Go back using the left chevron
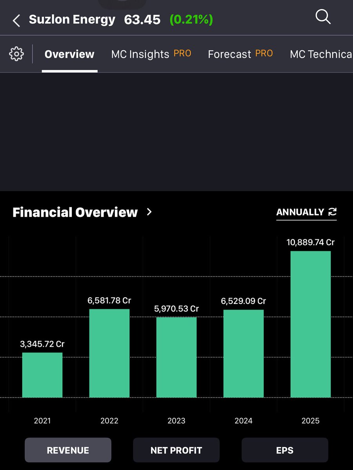 (x=16, y=20)
